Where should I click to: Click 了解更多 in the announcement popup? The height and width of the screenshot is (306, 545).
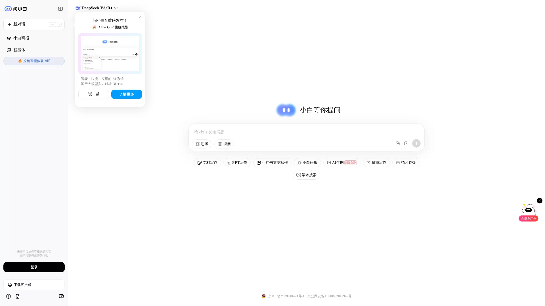[126, 94]
